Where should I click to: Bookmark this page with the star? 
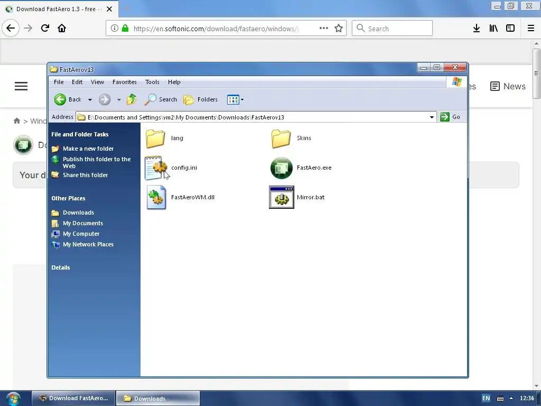339,29
